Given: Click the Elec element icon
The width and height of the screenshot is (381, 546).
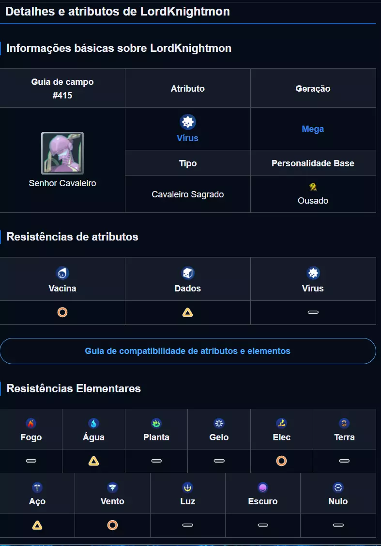Looking at the screenshot, I should [281, 423].
